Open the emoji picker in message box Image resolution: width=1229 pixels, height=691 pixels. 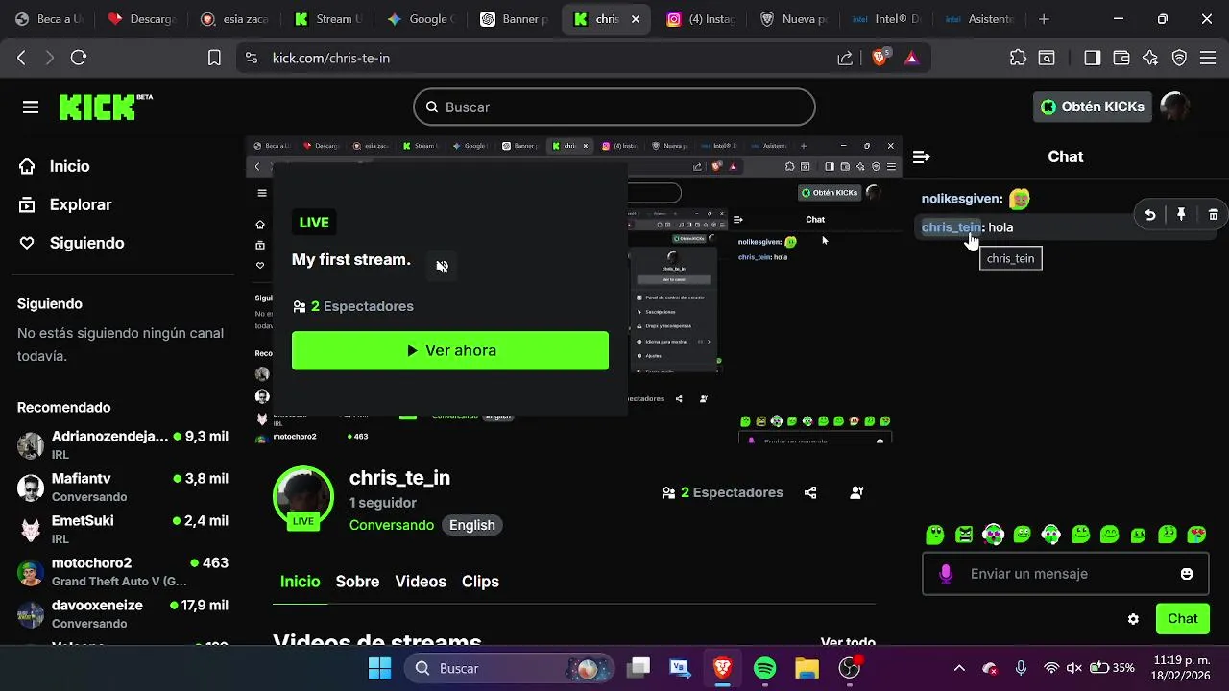(x=1187, y=574)
